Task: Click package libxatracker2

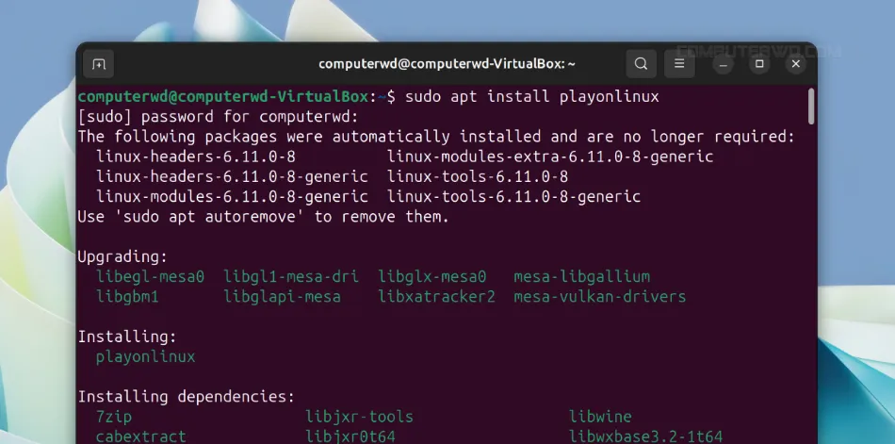Action: [x=436, y=297]
